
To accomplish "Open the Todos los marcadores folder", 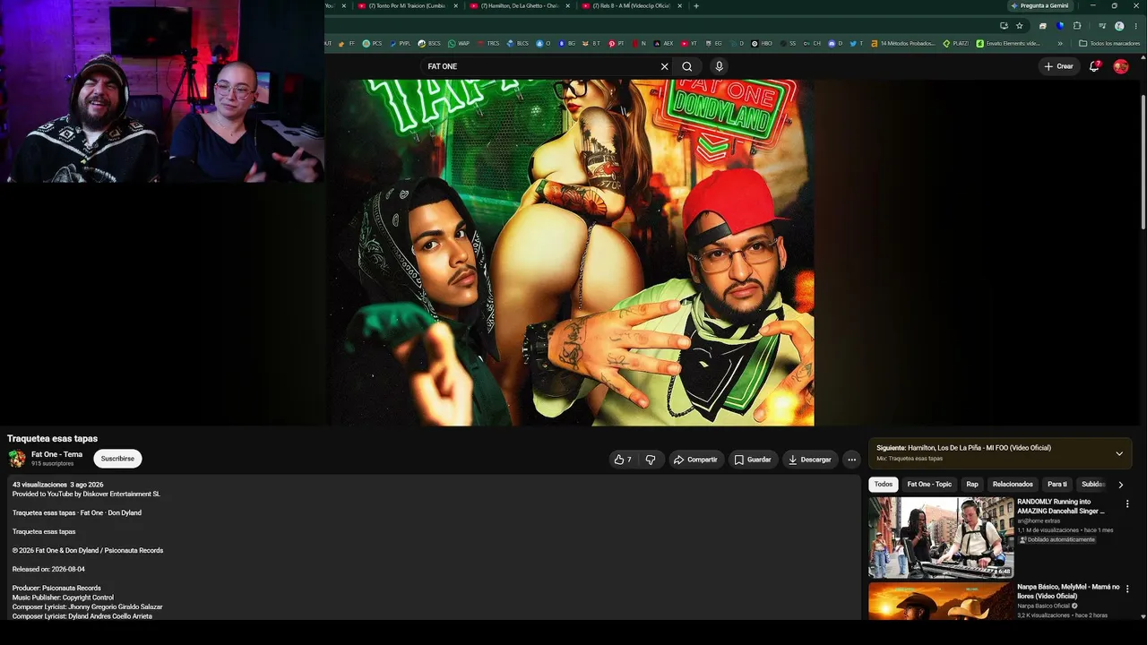I will 1110,43.
